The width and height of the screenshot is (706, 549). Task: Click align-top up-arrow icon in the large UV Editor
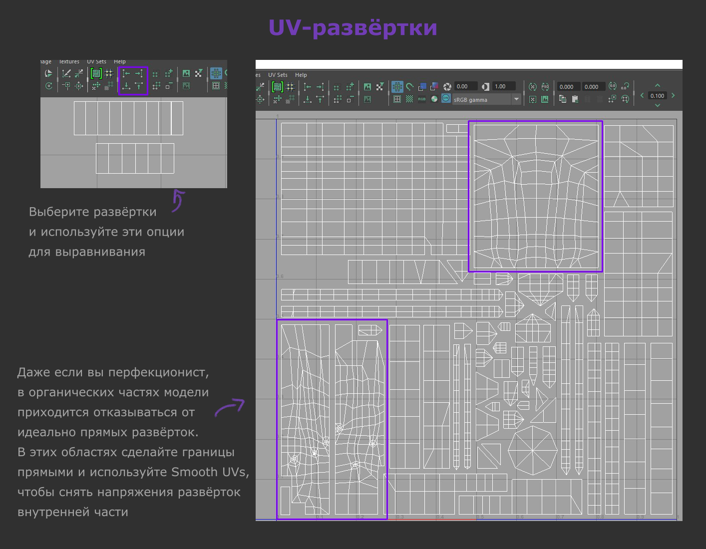320,99
